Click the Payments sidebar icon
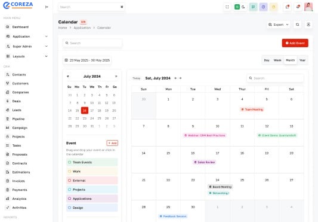Screen dimensions: 318x222 click(x=8, y=190)
